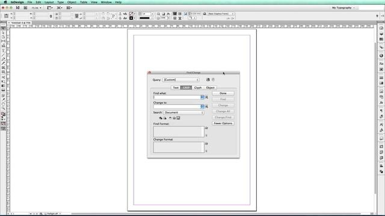This screenshot has width=385, height=216.
Task: Switch to the Glyph tab in Find/Change
Action: (x=198, y=88)
